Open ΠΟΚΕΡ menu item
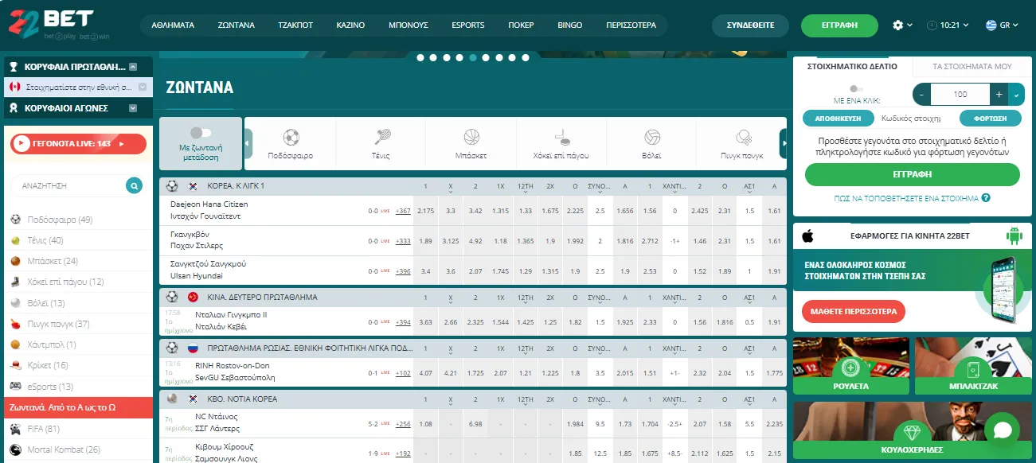The height and width of the screenshot is (463, 1036). (x=521, y=25)
